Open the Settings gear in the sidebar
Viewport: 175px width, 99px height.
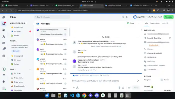pyautogui.click(x=4, y=82)
